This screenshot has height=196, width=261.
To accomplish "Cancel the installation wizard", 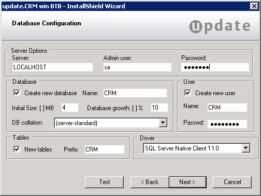I will click(232, 182).
